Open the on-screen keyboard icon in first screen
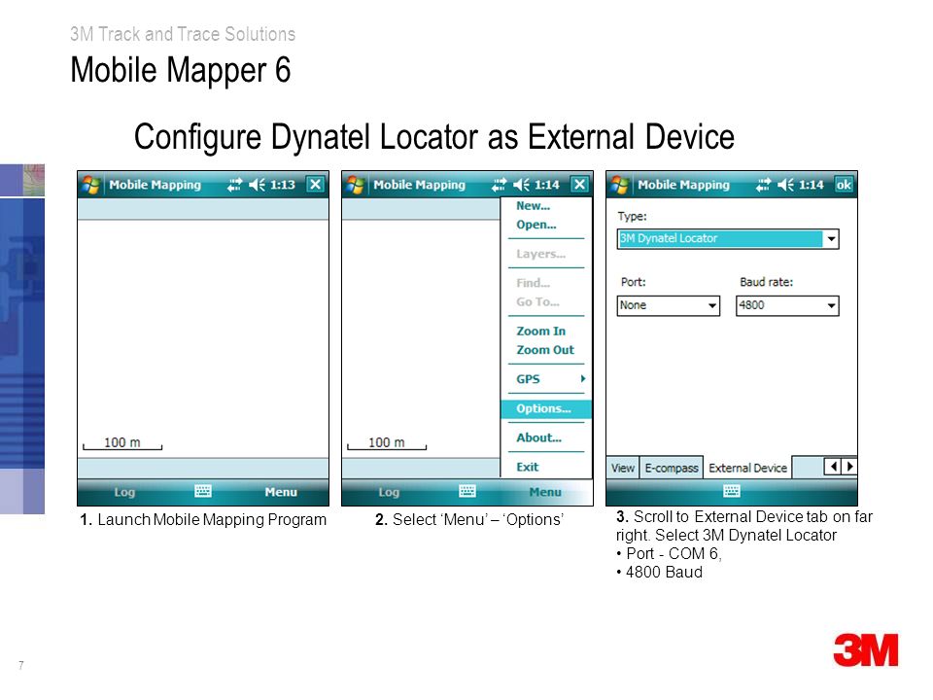933x700 pixels. [x=203, y=491]
